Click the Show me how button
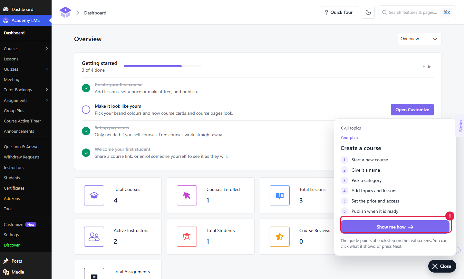Screen dimensions: 464x279 pos(395,227)
